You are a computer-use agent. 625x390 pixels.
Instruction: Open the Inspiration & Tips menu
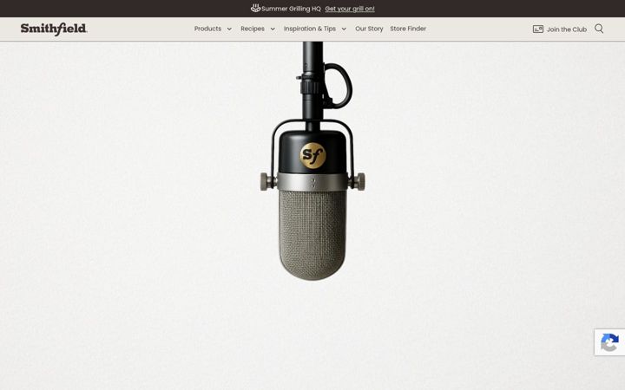(x=310, y=29)
